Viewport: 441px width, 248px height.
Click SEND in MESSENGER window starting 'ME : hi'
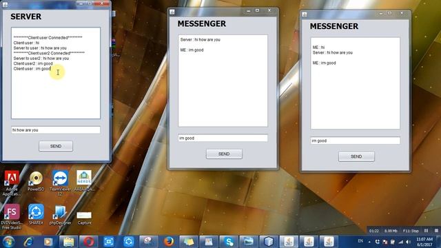[x=356, y=156]
